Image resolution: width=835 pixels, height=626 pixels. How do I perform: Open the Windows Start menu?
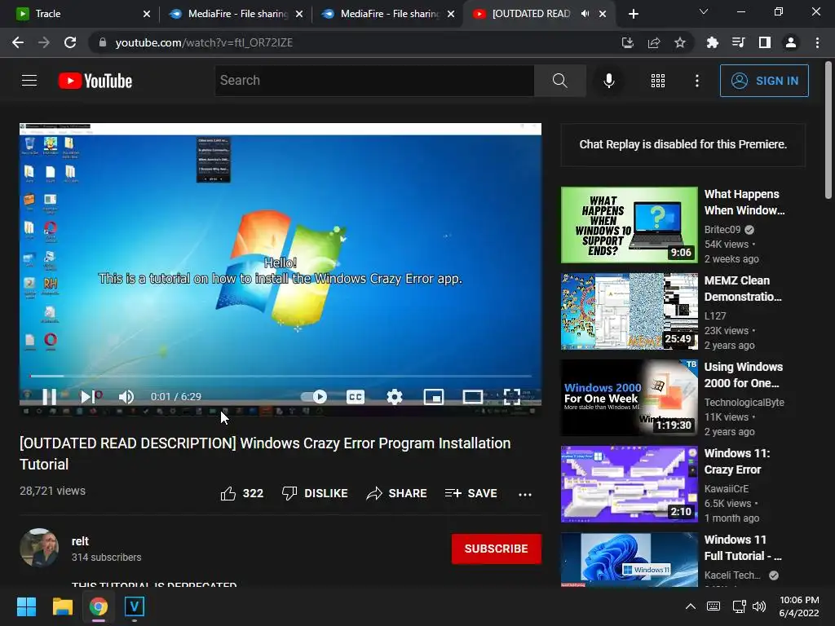tap(26, 606)
